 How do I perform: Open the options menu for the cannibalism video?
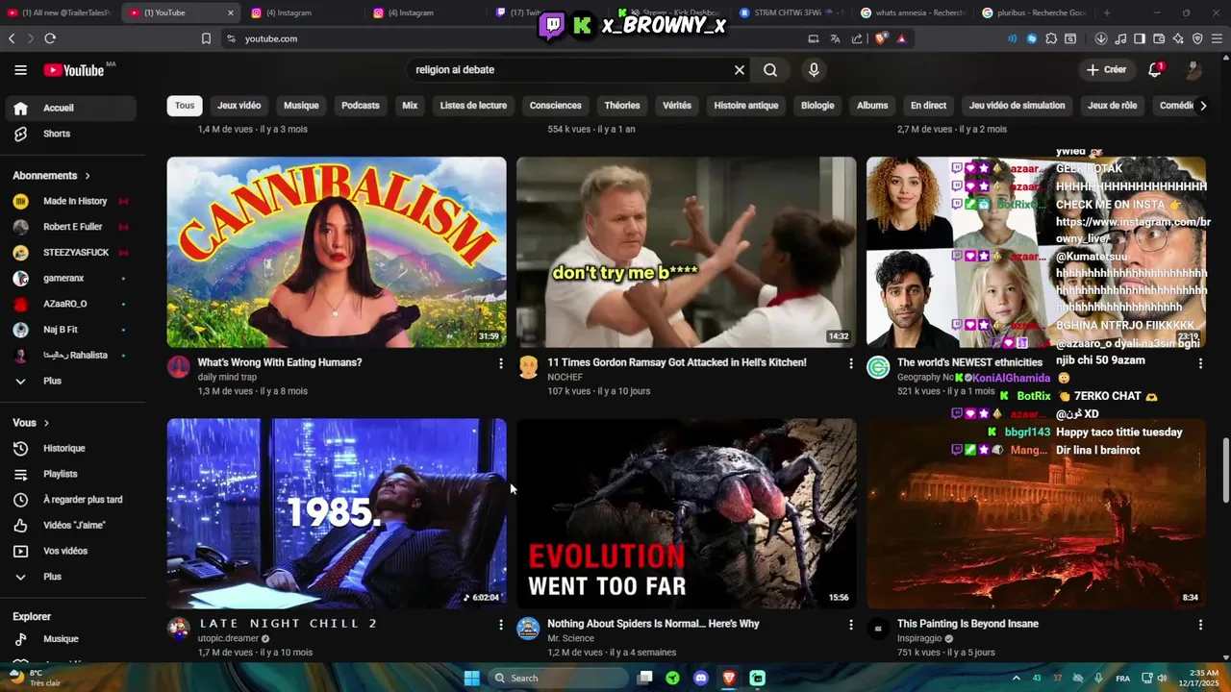500,363
